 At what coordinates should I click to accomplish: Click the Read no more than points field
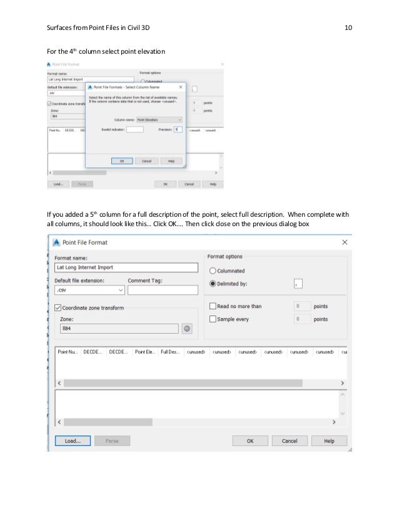(302, 306)
